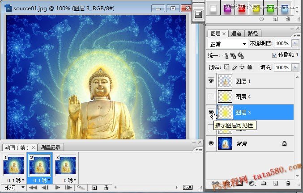The height and width of the screenshot is (193, 303).
Task: Click the 不透明度 100% value field
Action: 283,43
